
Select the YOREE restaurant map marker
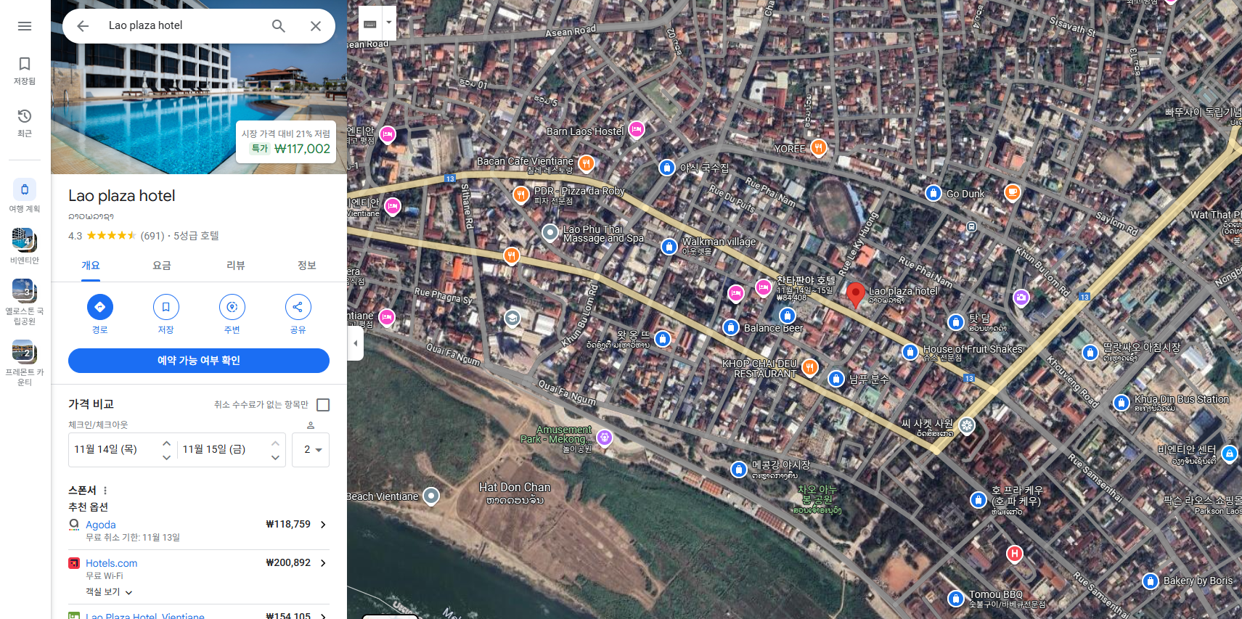click(x=819, y=147)
